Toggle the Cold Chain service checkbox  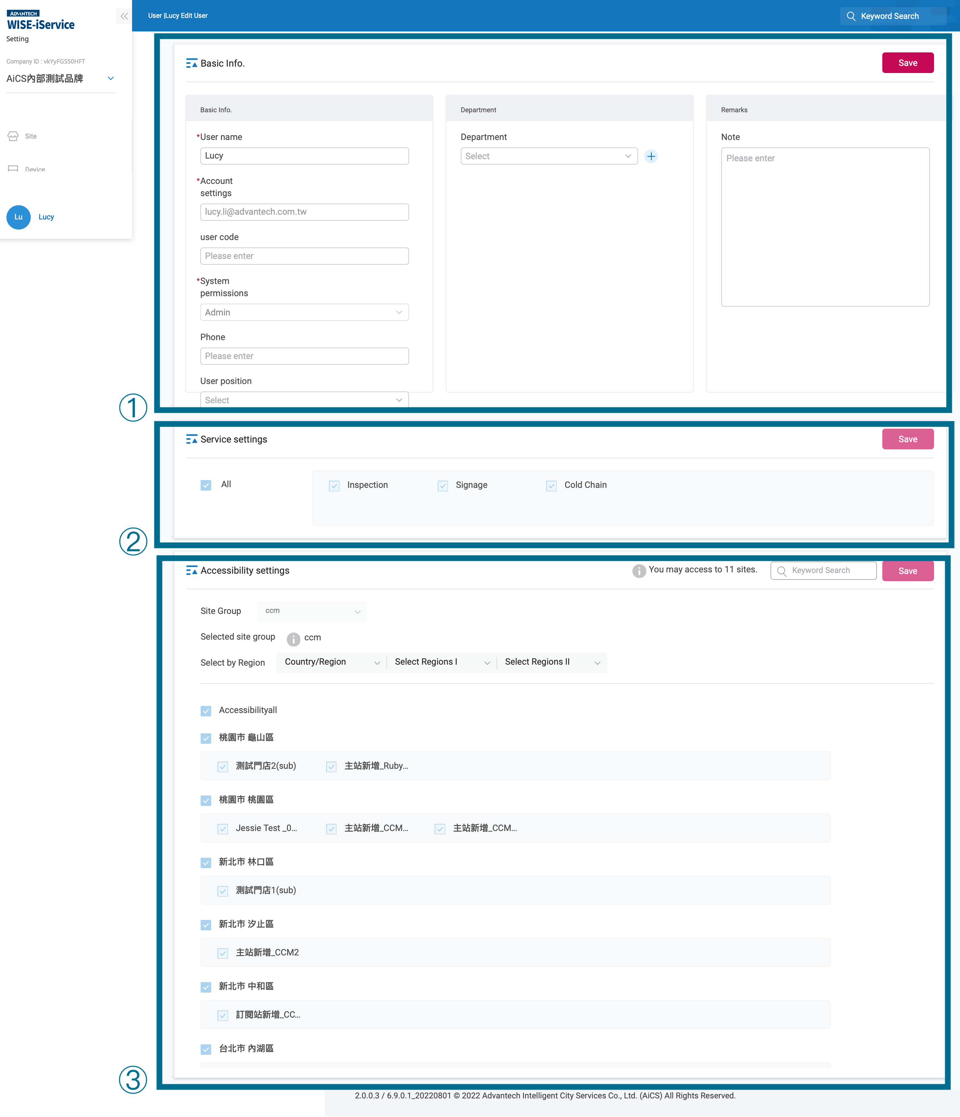coord(551,485)
